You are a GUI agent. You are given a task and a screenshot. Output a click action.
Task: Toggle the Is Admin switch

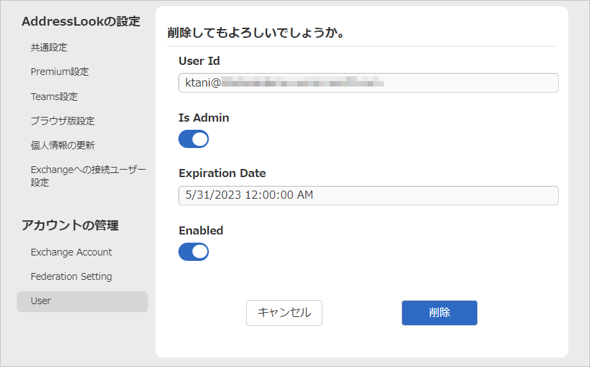click(x=193, y=139)
